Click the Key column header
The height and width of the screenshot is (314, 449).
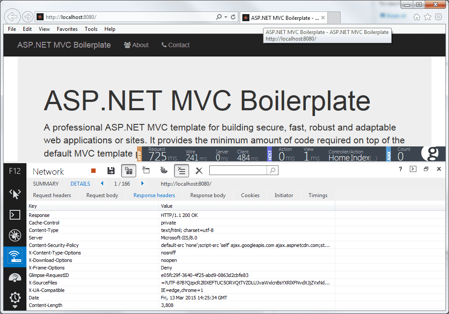tap(93, 206)
